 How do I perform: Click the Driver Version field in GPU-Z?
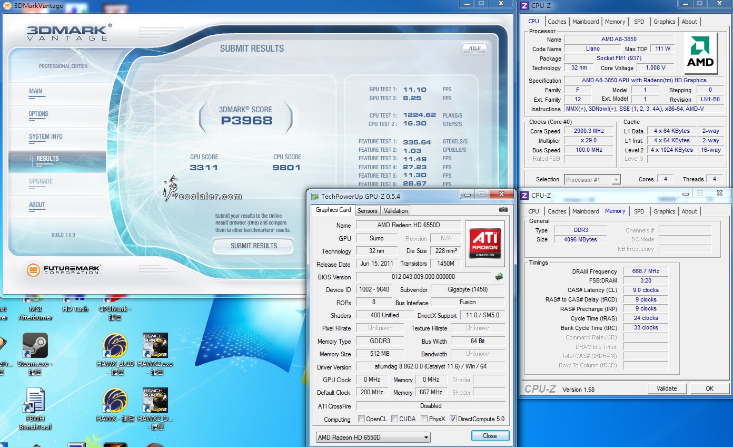click(430, 367)
